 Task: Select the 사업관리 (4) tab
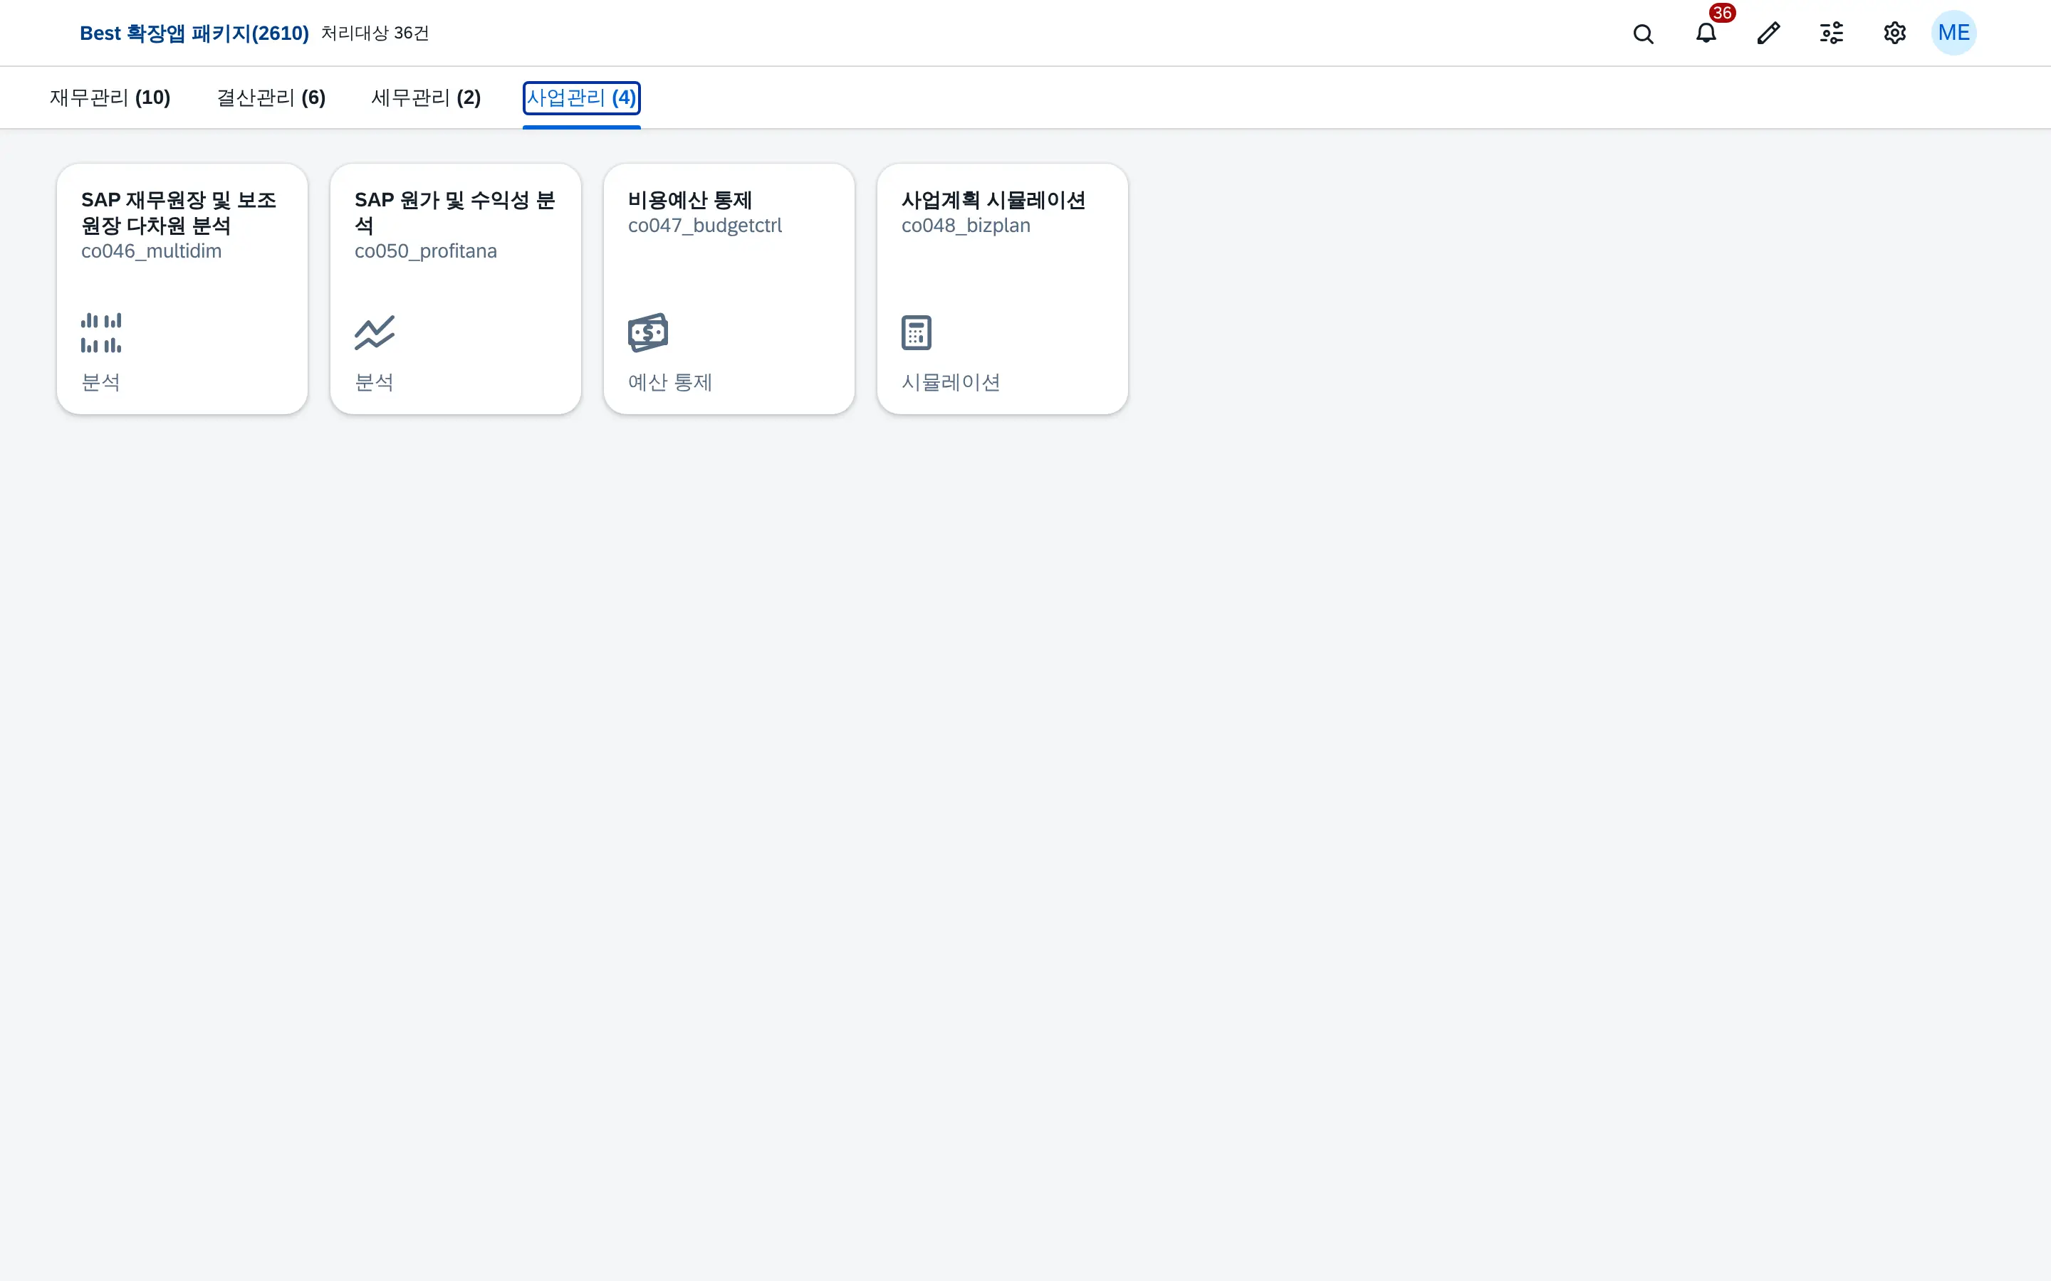(x=581, y=98)
